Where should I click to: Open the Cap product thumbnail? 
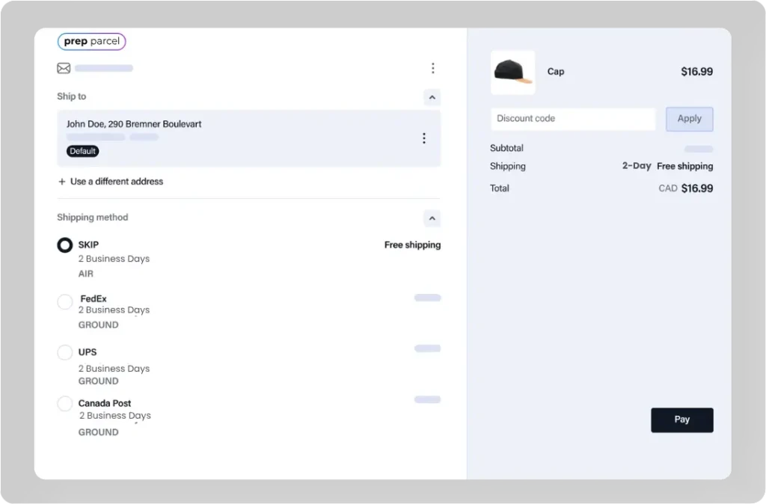(x=513, y=73)
